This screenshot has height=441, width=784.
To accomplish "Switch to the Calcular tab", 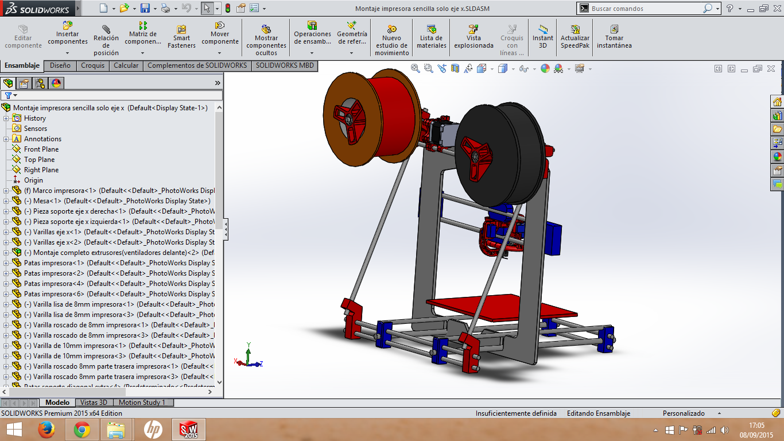I will [126, 65].
